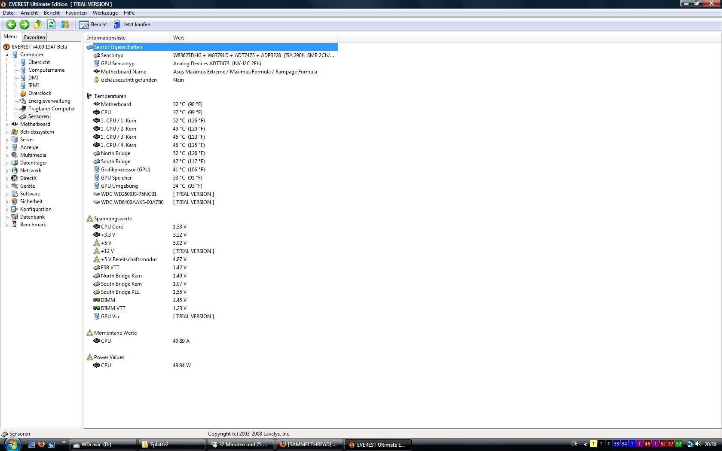The height and width of the screenshot is (451, 722).
Task: Click the WDC WD2500JS-75NCB1 drive icon
Action: click(97, 194)
